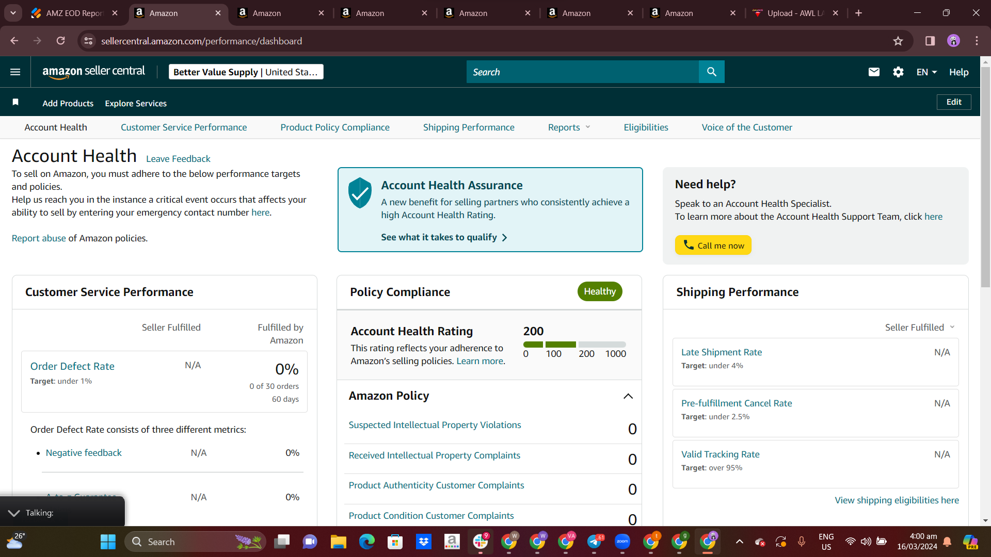Click the Report abuse link
991x557 pixels.
click(x=39, y=238)
